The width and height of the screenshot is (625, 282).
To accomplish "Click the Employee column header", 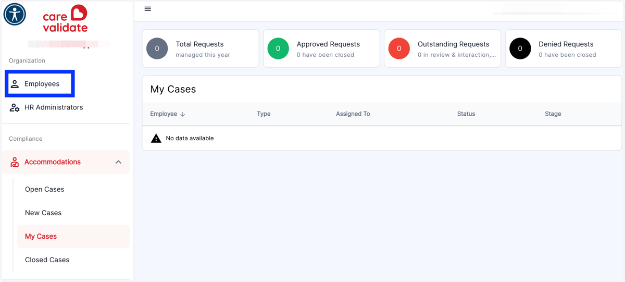I will (164, 114).
